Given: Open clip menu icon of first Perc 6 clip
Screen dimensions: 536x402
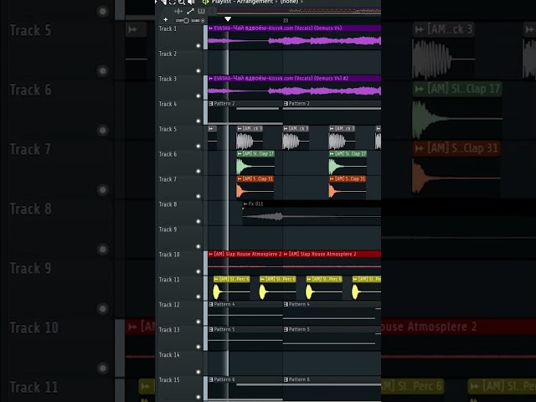Looking at the screenshot, I should tap(216, 279).
